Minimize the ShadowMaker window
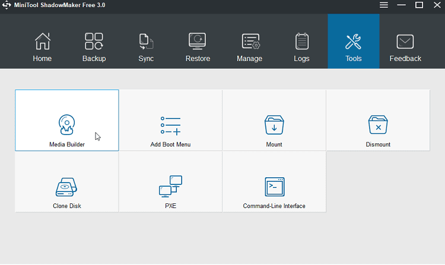 tap(401, 5)
